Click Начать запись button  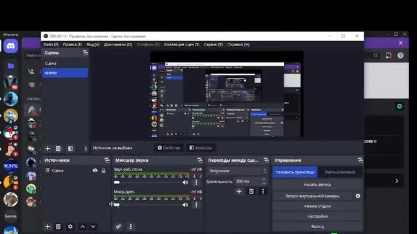pyautogui.click(x=317, y=185)
